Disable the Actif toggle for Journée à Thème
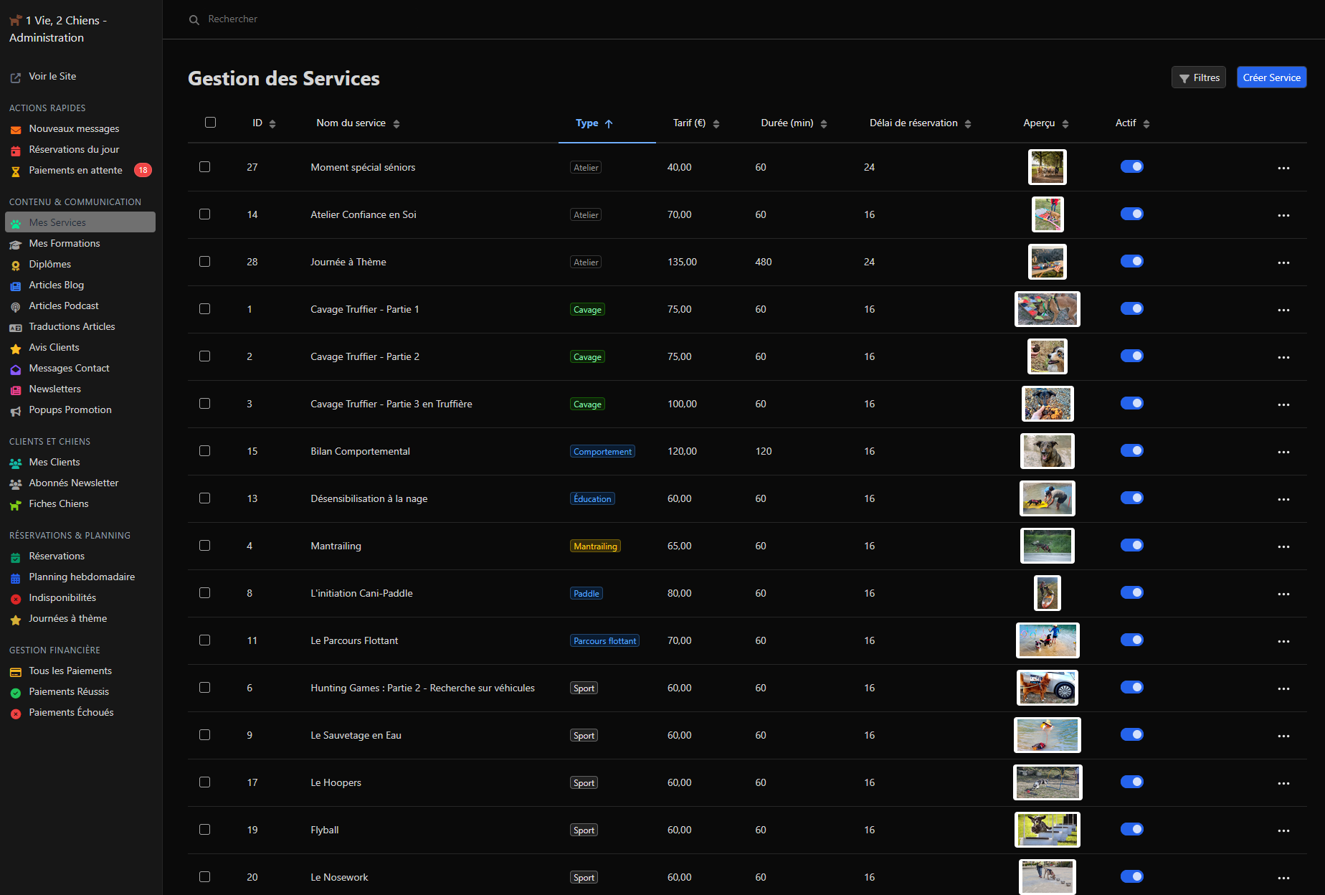Screen dimensions: 1325x895 (1132, 262)
